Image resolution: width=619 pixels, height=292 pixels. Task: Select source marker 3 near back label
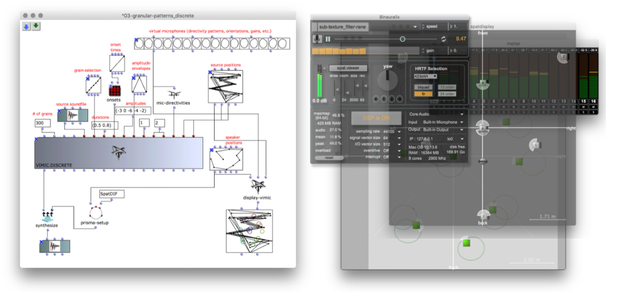(484, 216)
